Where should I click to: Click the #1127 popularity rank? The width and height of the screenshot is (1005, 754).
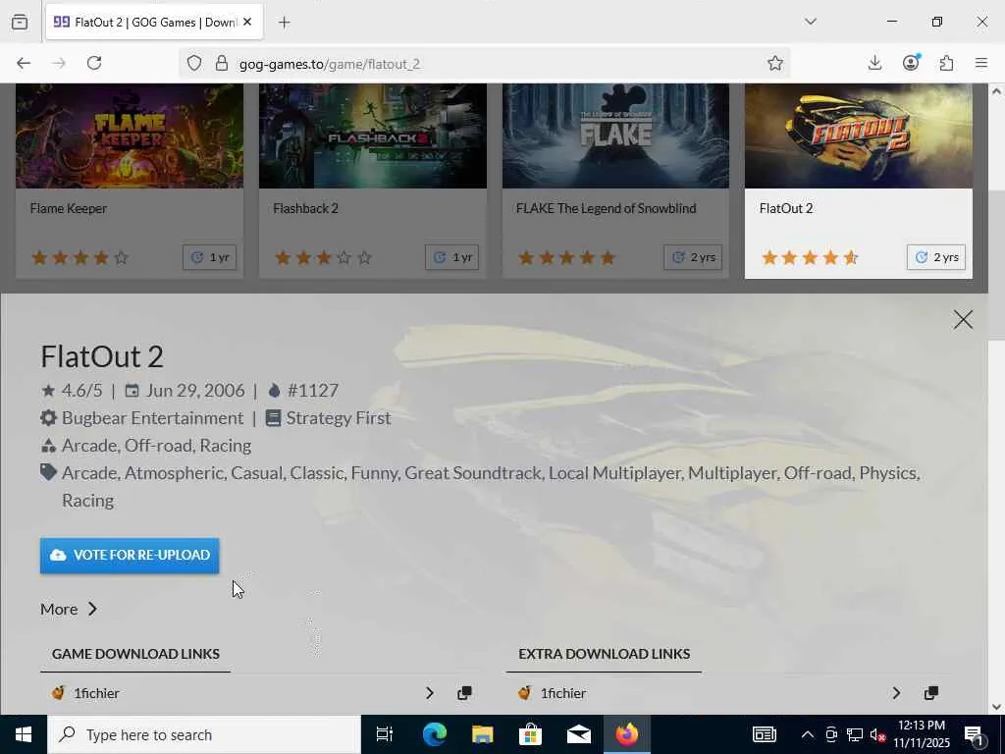(x=313, y=391)
